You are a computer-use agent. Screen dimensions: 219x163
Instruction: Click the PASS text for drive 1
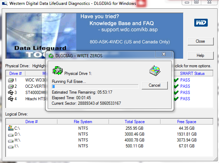click(185, 80)
